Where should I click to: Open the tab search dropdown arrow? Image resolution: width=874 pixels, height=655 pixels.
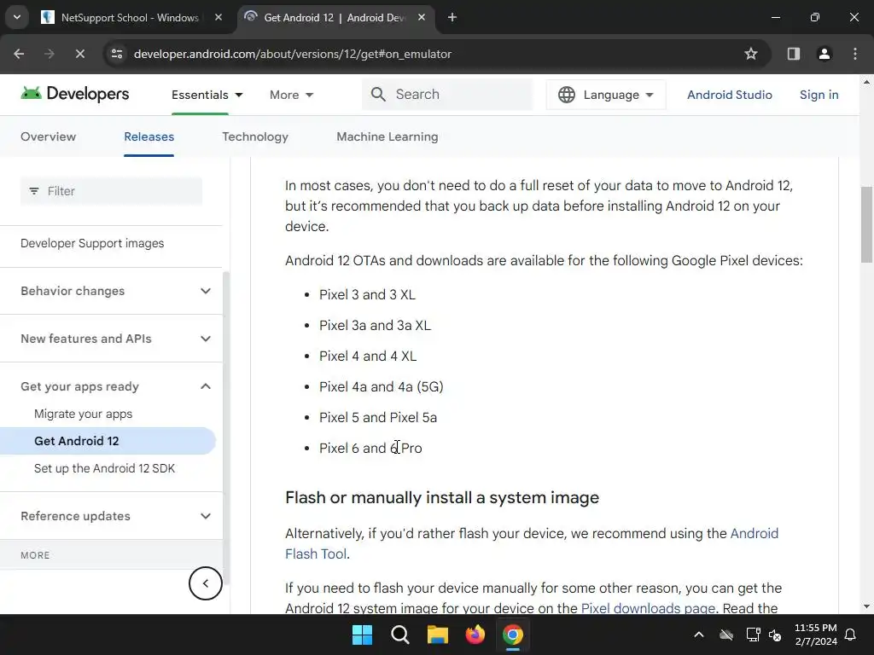17,17
